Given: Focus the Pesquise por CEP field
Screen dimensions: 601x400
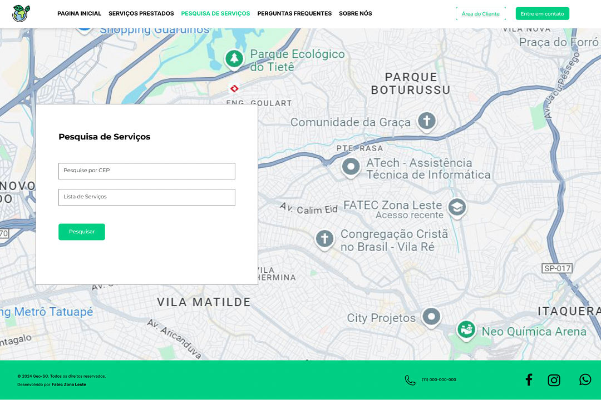Looking at the screenshot, I should (146, 171).
